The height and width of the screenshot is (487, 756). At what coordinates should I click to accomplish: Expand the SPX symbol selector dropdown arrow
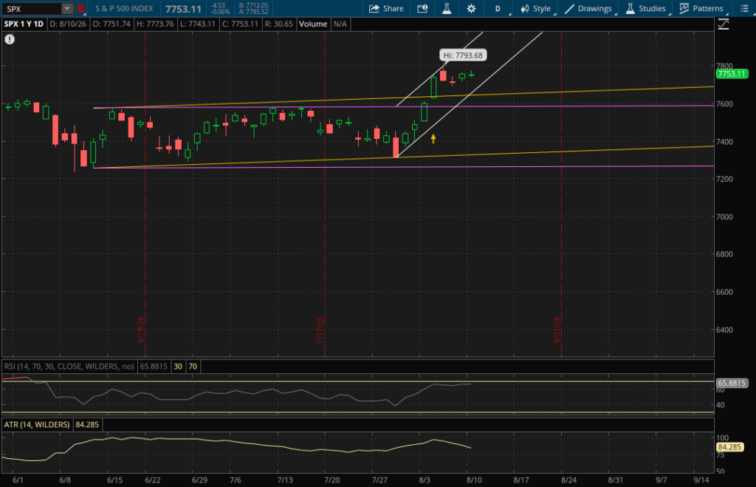[x=67, y=9]
